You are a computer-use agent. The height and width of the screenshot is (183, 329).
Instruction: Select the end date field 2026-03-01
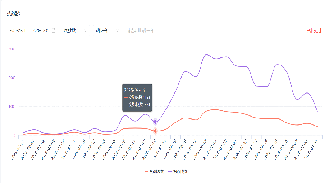coord(41,30)
